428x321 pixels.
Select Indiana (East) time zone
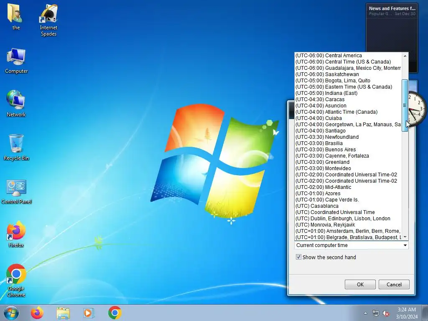(348, 93)
